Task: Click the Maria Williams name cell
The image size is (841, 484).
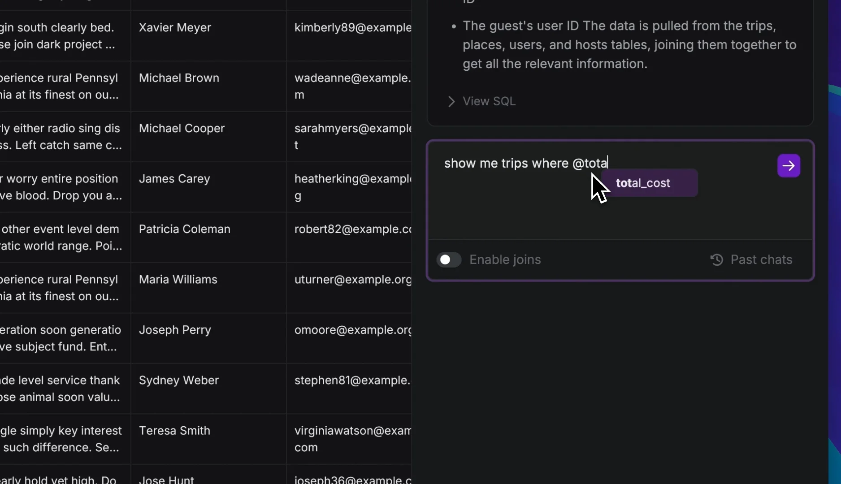Action: [x=178, y=280]
